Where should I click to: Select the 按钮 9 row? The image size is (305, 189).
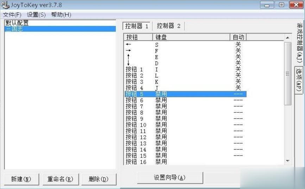point(185,119)
